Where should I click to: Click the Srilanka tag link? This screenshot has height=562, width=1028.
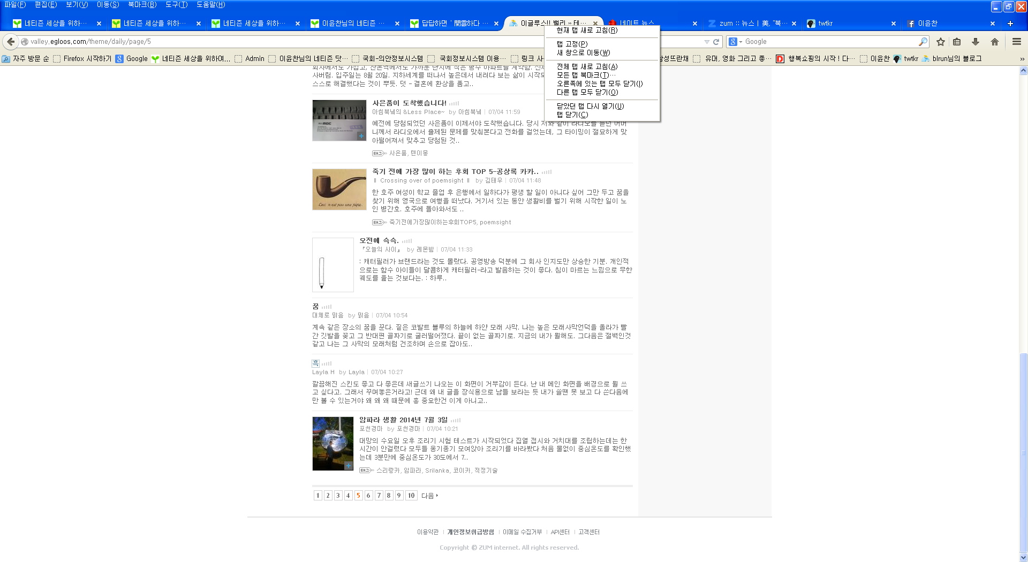point(437,471)
